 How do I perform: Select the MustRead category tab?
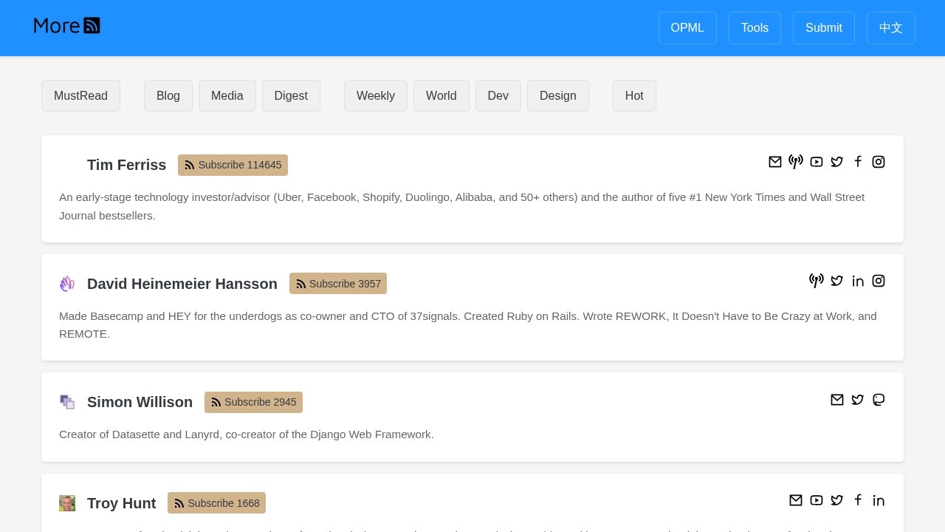tap(80, 96)
